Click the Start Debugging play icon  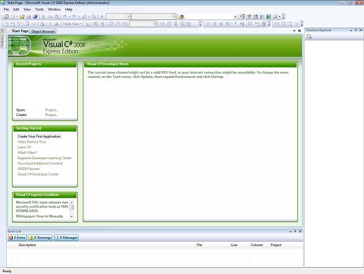(x=102, y=16)
